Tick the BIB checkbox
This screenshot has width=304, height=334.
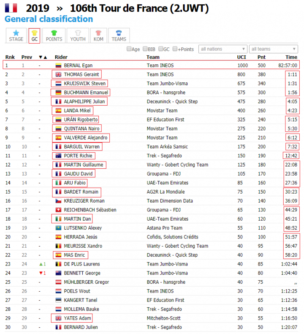(x=145, y=49)
